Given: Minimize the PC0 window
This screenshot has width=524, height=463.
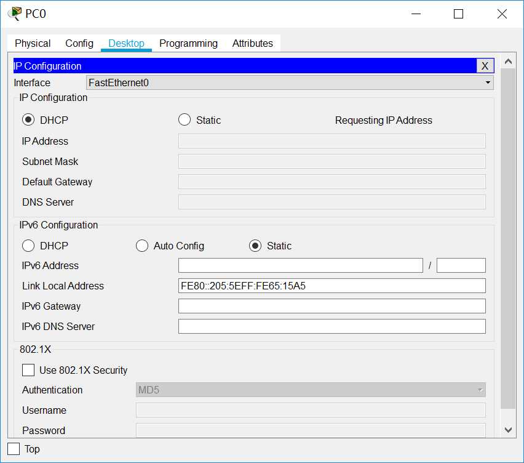Looking at the screenshot, I should coord(416,14).
